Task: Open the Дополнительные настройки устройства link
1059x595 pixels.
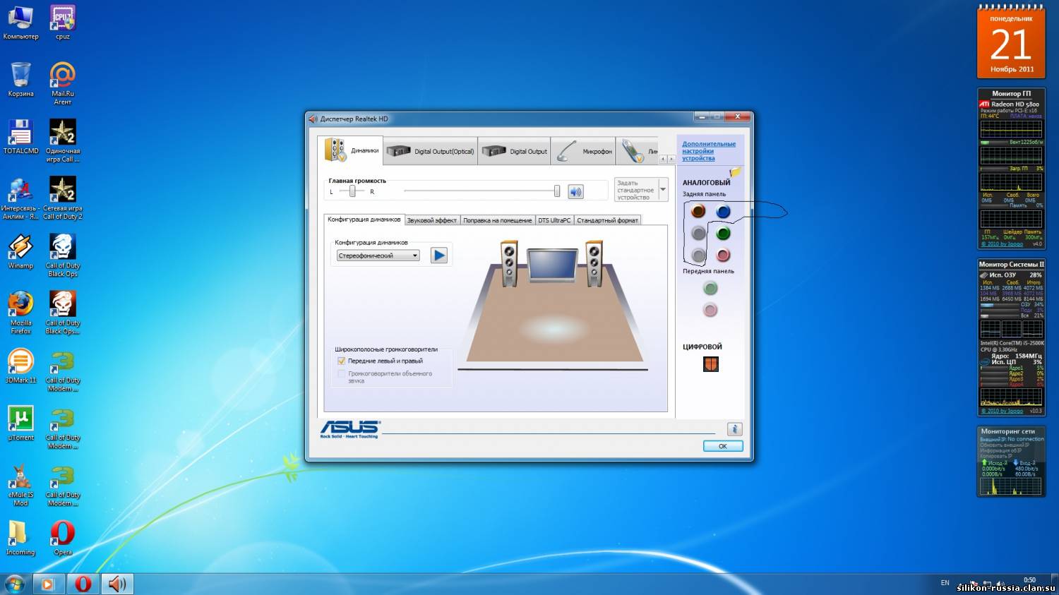Action: [709, 151]
